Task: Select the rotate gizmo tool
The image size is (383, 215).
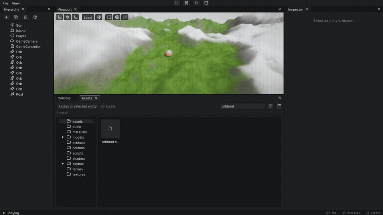Action: click(67, 17)
